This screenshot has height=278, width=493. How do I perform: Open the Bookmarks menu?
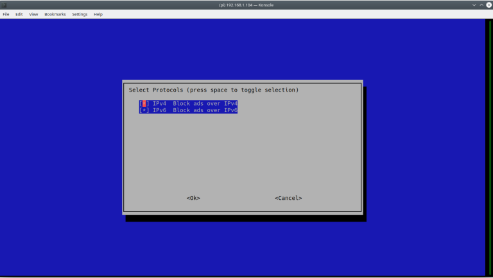coord(55,14)
